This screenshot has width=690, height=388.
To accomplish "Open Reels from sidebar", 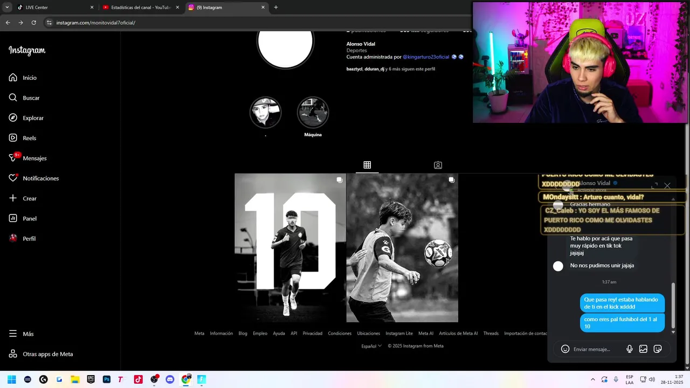I will (22, 138).
